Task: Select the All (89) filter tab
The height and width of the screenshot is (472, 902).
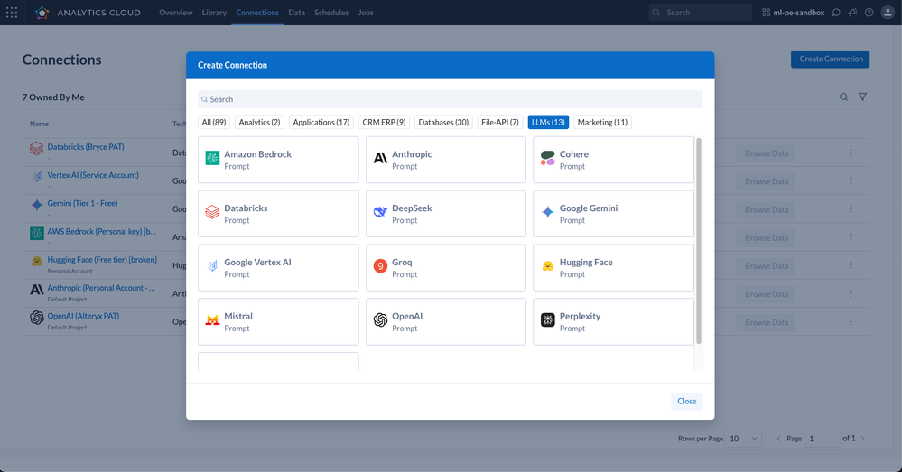Action: coord(214,122)
